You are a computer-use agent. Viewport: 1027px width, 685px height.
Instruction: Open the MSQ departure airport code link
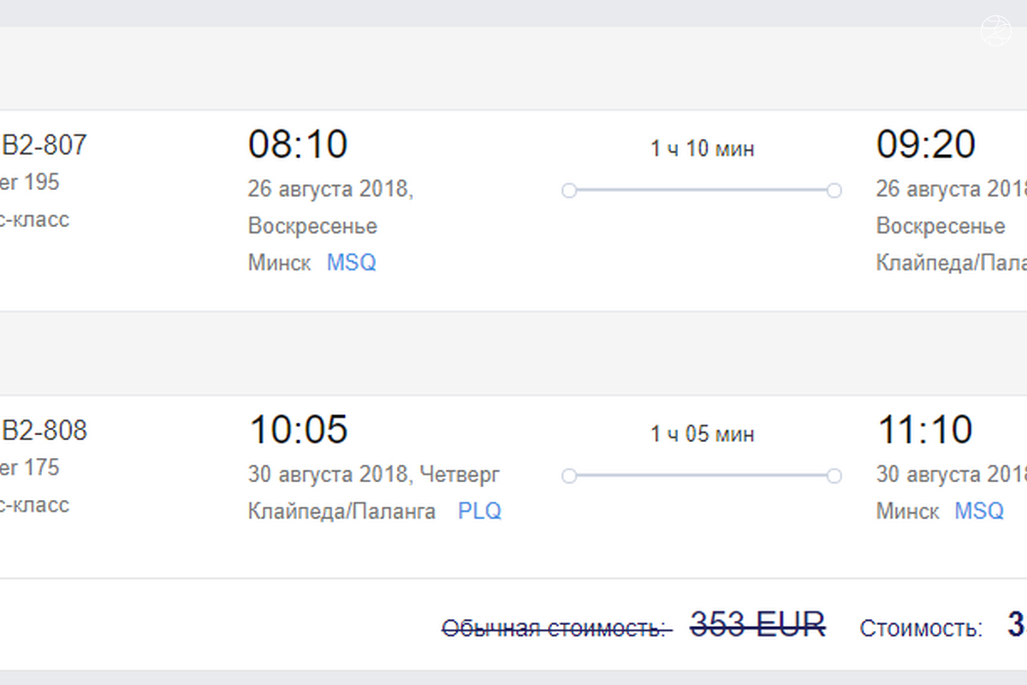[351, 263]
